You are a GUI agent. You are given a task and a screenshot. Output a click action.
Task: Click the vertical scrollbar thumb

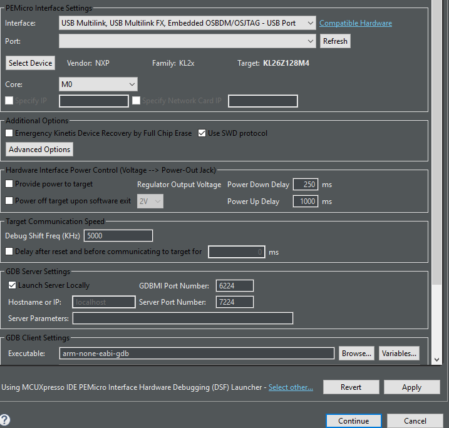[x=436, y=142]
